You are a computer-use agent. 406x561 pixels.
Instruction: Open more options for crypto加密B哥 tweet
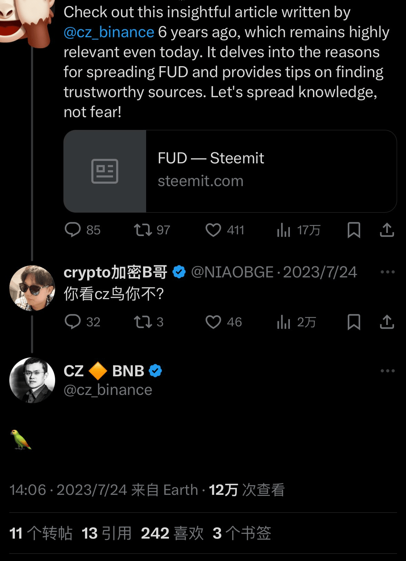point(387,272)
